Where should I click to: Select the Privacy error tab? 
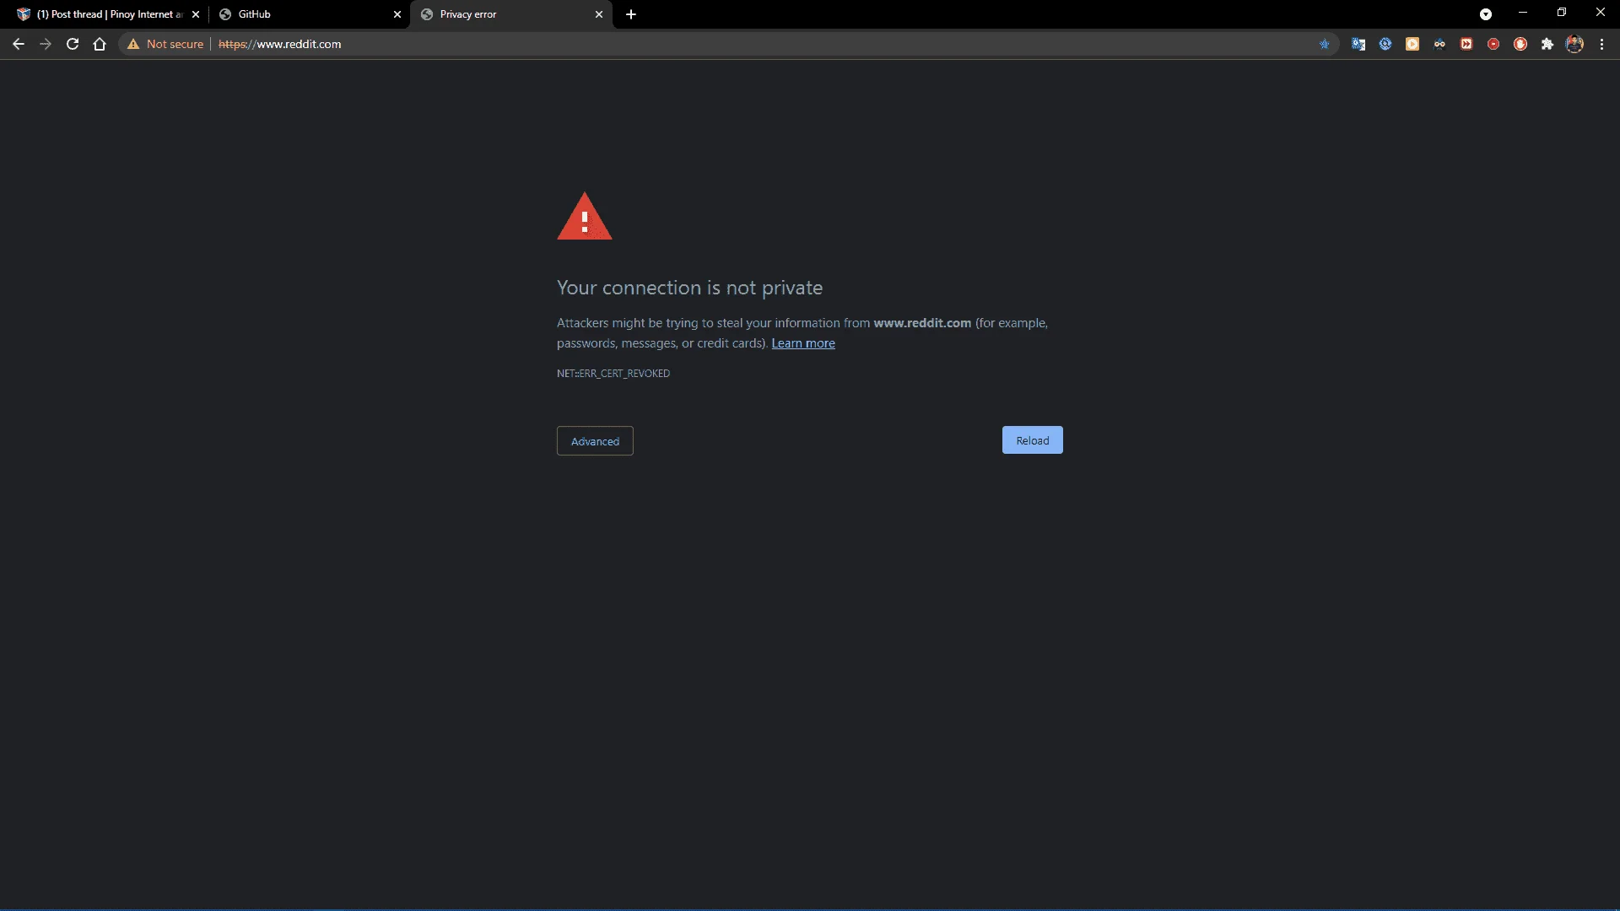click(510, 14)
